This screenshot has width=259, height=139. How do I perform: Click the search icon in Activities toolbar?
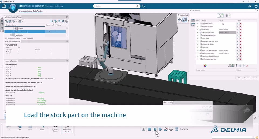click(x=52, y=21)
